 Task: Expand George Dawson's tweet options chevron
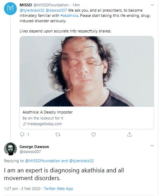coord(152,146)
